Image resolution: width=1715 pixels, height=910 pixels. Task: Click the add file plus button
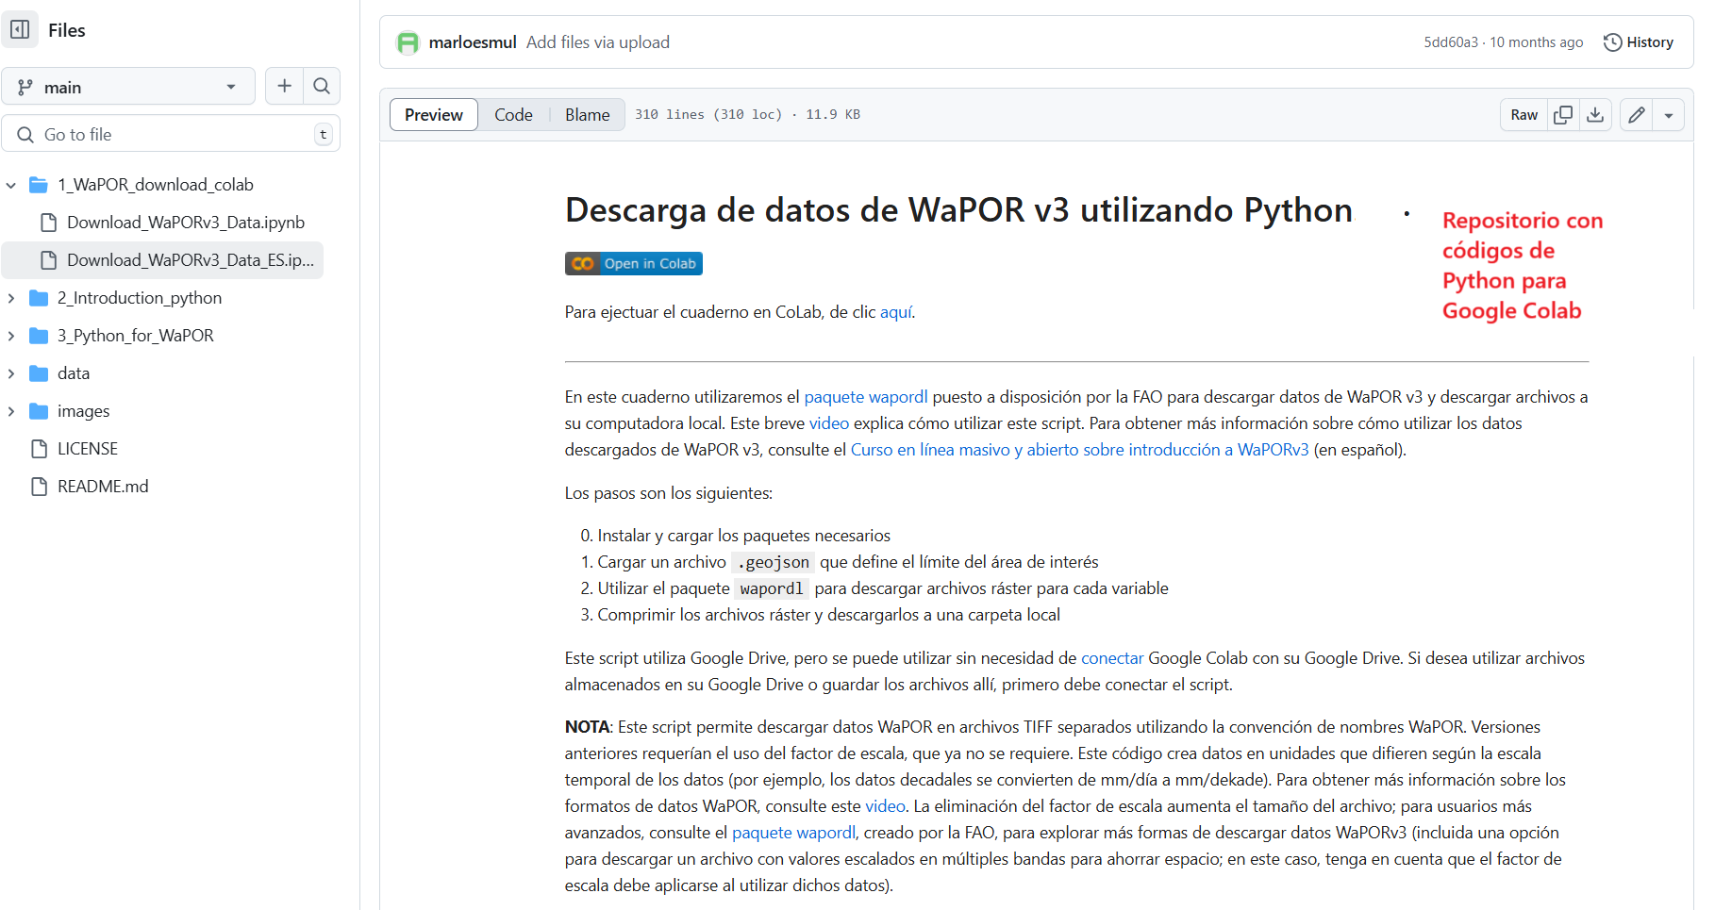click(284, 87)
